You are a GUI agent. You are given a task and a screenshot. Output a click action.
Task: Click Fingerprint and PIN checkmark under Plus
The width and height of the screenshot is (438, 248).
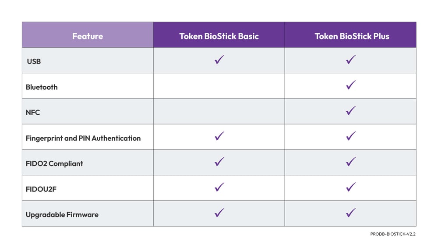350,137
